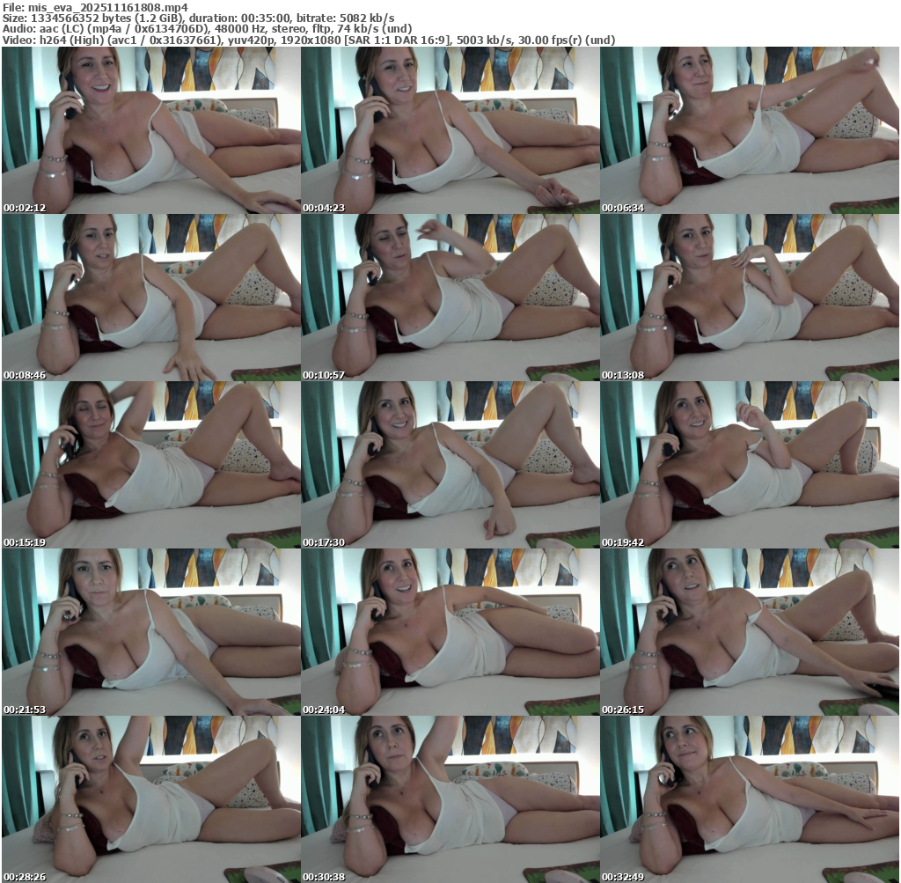901x883 pixels.
Task: Select the thumbnail at timestamp 00:04:23
Action: (450, 130)
